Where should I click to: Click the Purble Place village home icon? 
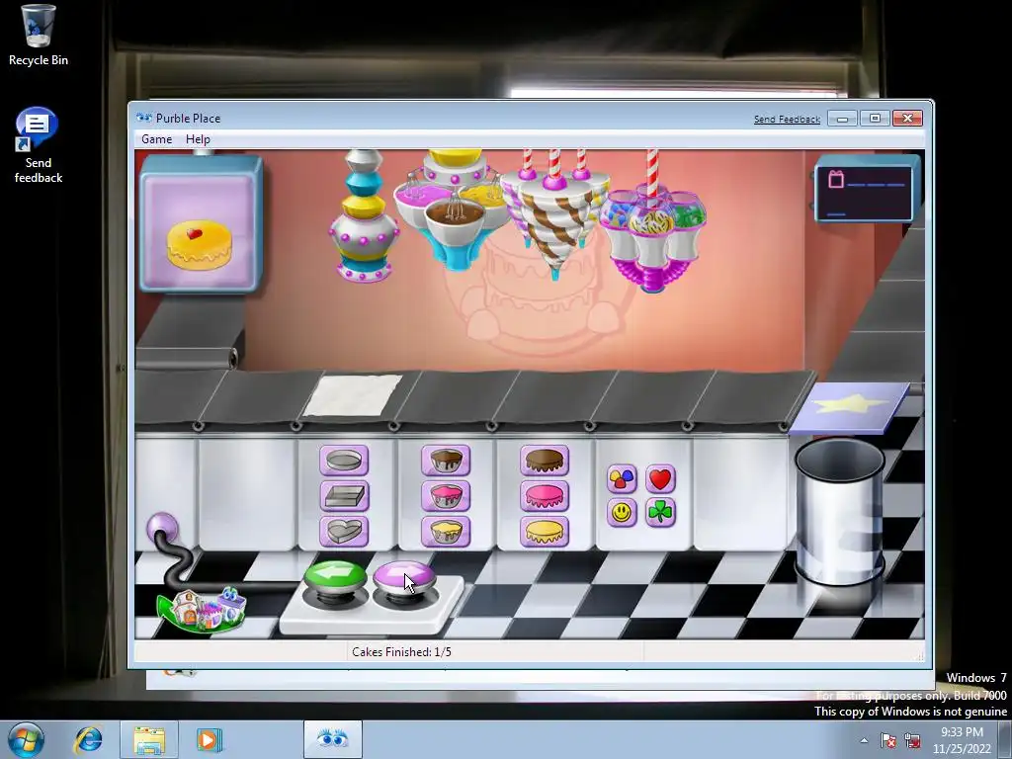click(x=202, y=610)
